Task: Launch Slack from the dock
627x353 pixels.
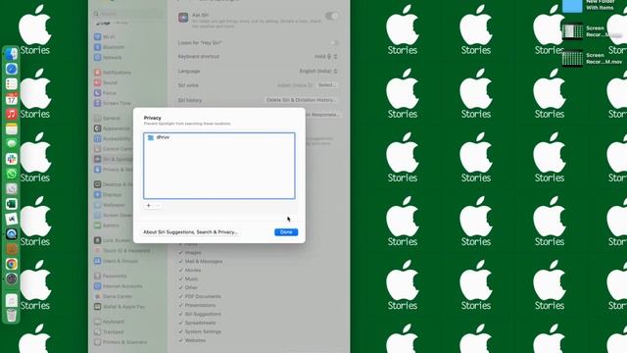Action: tap(11, 159)
